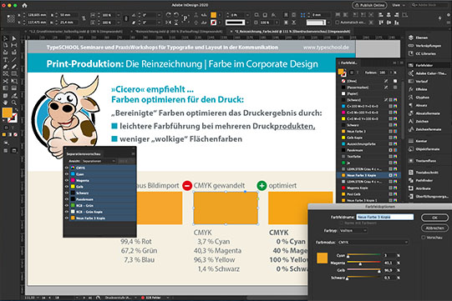
Task: Select the Direct Selection tool
Action: click(x=14, y=38)
